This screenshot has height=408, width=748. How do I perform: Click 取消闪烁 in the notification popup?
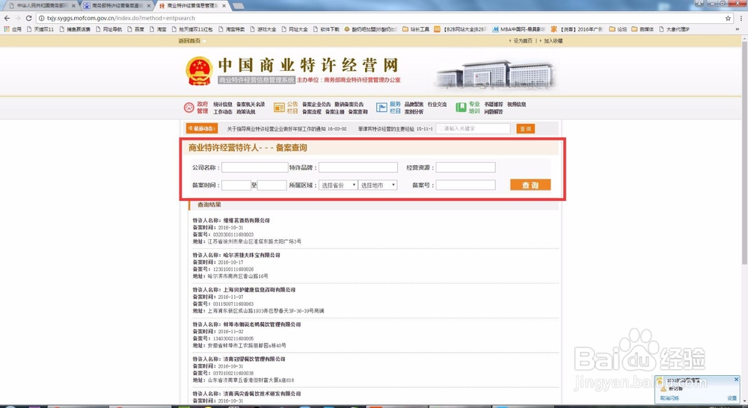coord(669,398)
